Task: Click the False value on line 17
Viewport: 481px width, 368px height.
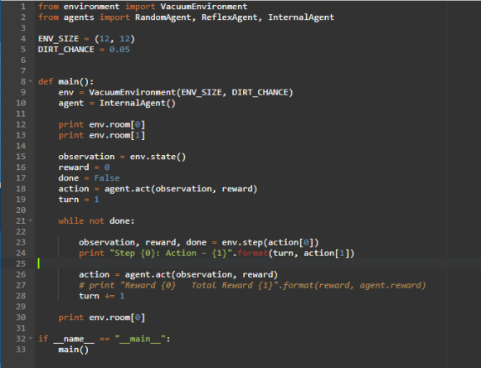Action: (107, 178)
